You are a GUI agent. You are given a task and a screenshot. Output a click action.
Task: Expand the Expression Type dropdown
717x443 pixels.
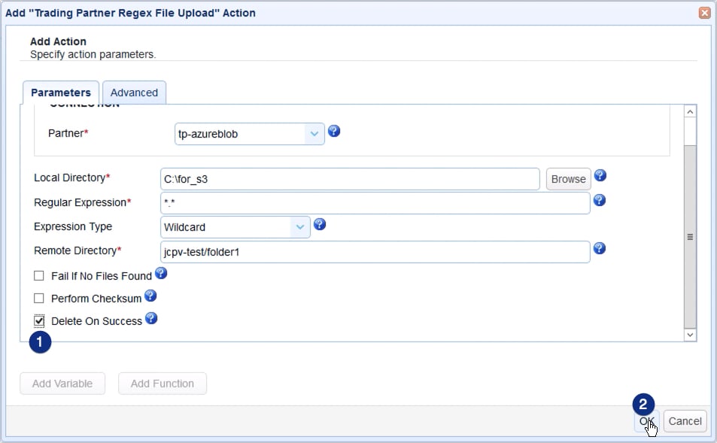click(300, 225)
